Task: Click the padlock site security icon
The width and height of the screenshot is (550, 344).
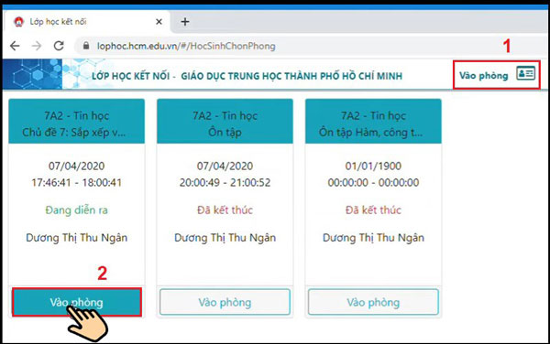Action: [x=86, y=46]
